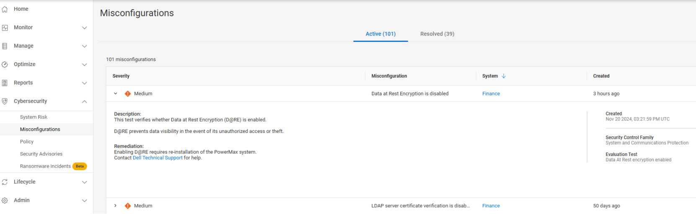Click '3 hours ago' created cell
Screen dimensions: 696x214
pos(606,94)
